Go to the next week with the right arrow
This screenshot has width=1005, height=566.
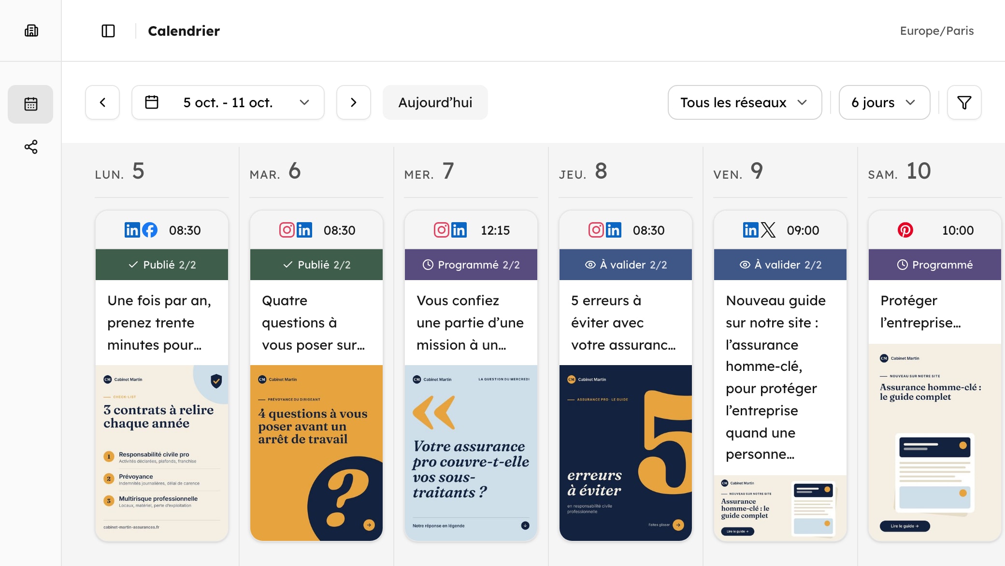click(354, 102)
